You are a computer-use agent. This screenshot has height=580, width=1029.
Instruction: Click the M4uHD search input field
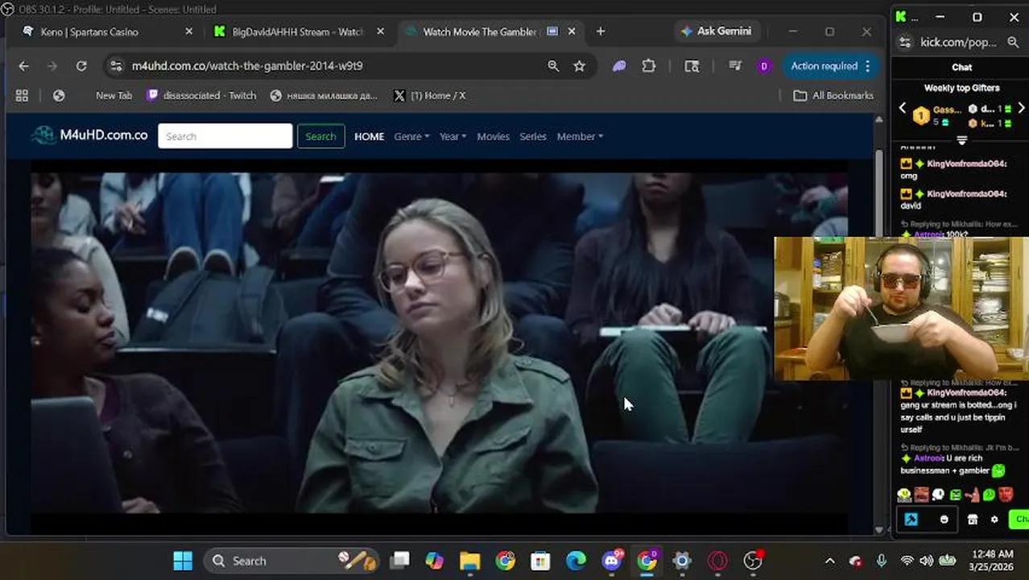[x=225, y=136]
